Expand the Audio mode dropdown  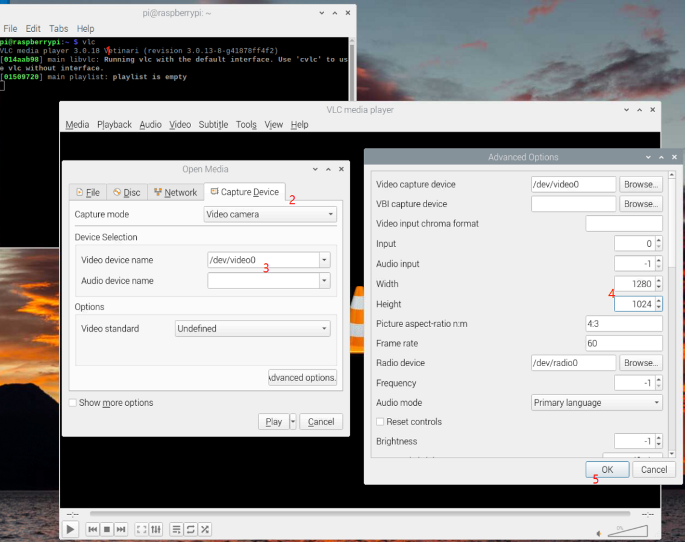pos(596,403)
